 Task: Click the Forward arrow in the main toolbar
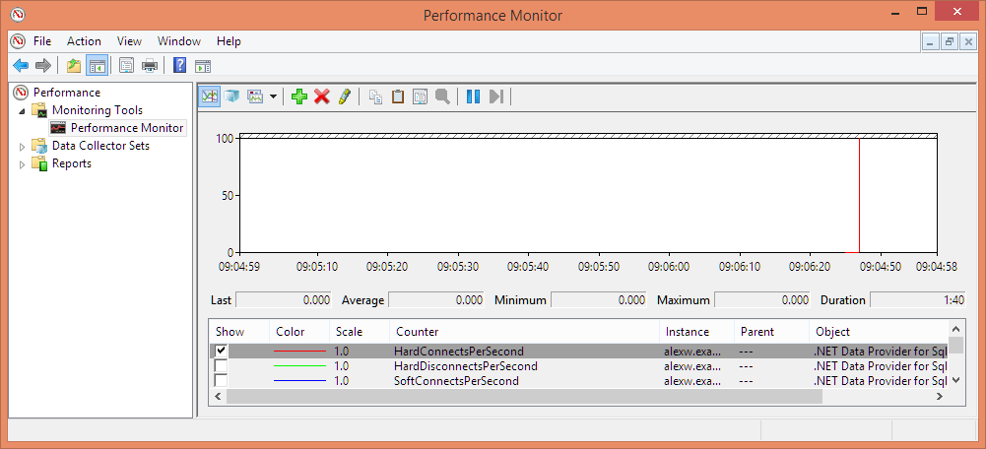42,65
